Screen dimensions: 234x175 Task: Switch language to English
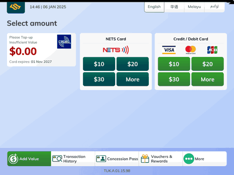[x=154, y=7]
